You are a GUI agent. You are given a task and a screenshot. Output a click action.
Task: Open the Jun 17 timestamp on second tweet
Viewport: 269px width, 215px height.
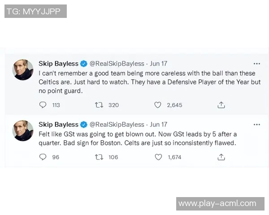(x=158, y=125)
